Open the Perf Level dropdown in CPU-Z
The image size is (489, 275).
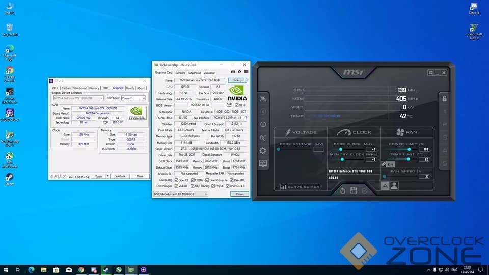click(x=144, y=98)
